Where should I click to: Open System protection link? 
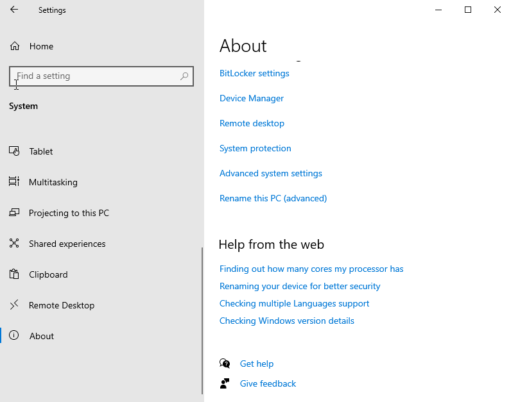(x=255, y=148)
